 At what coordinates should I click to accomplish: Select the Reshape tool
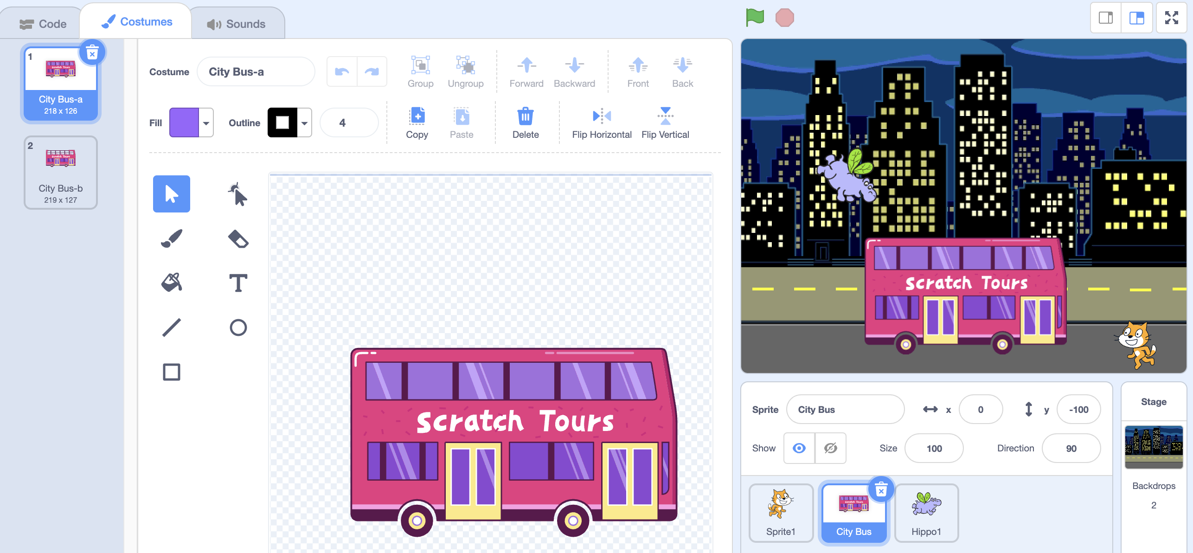238,194
